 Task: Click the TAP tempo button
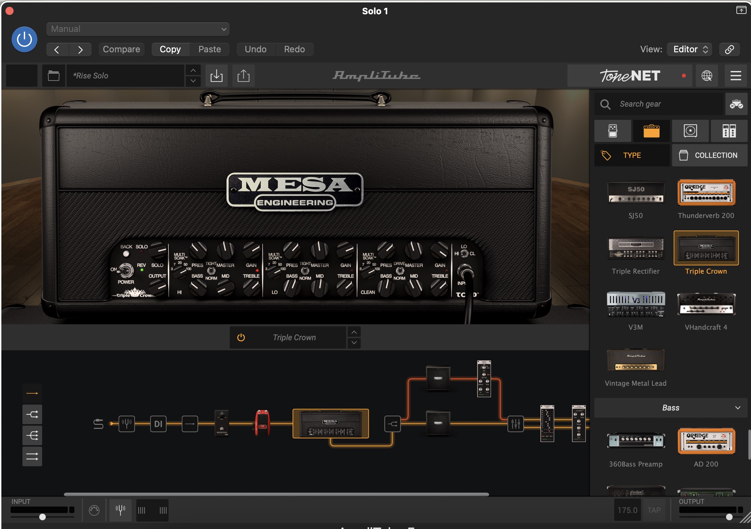pos(654,510)
